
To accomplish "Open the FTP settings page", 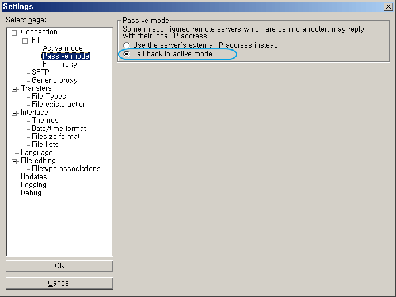I will point(38,40).
